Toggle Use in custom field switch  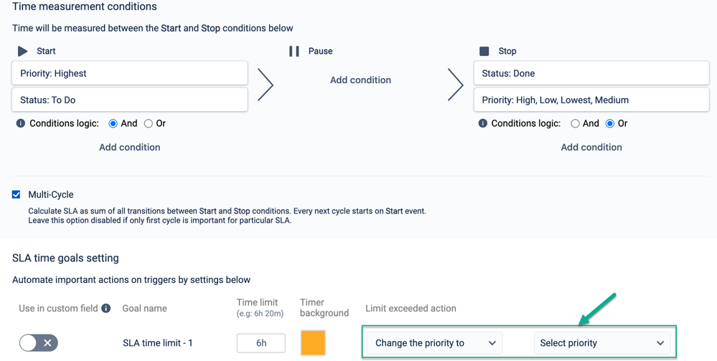39,343
